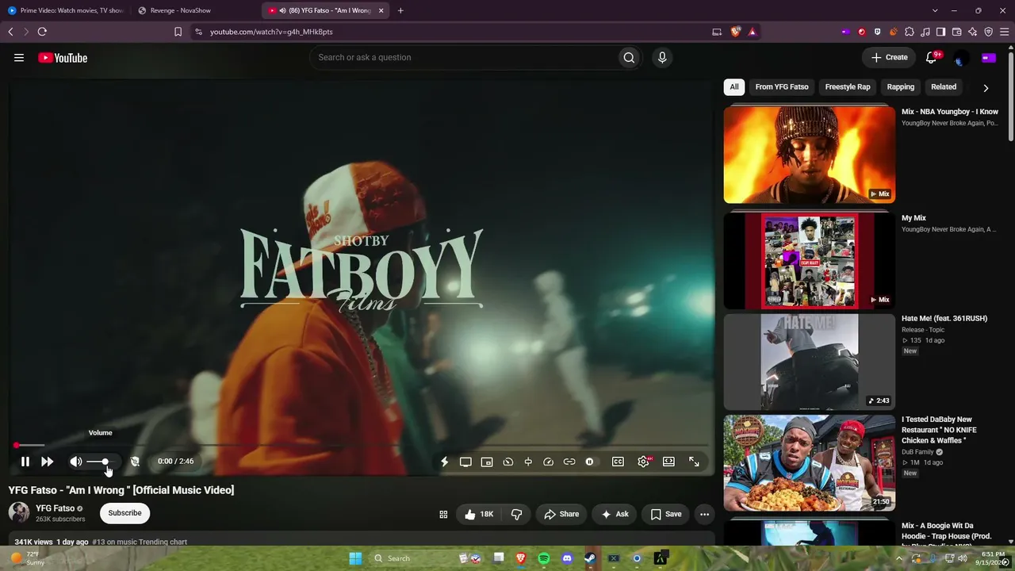This screenshot has width=1015, height=571.
Task: Open the YouTube notifications bell
Action: pos(932,57)
